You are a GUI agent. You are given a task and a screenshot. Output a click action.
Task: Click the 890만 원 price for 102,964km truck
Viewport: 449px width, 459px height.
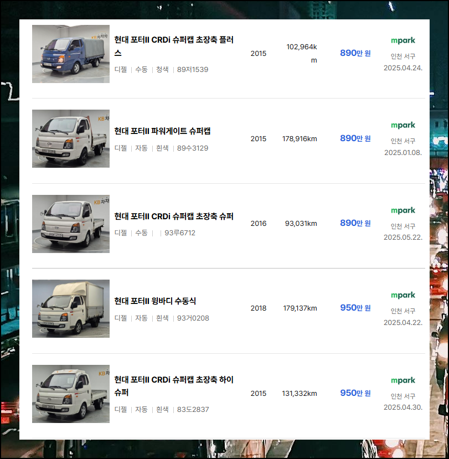(355, 53)
